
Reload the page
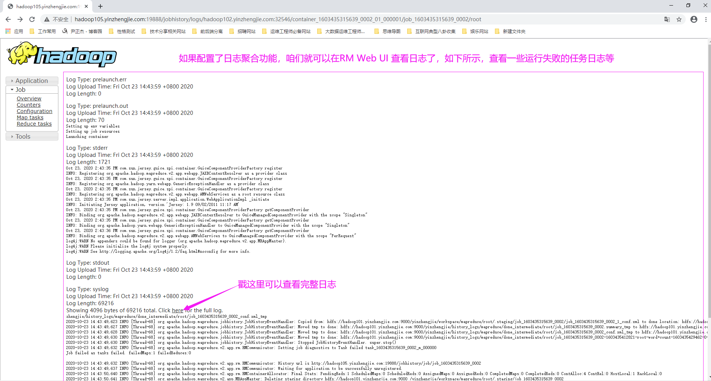pos(32,19)
